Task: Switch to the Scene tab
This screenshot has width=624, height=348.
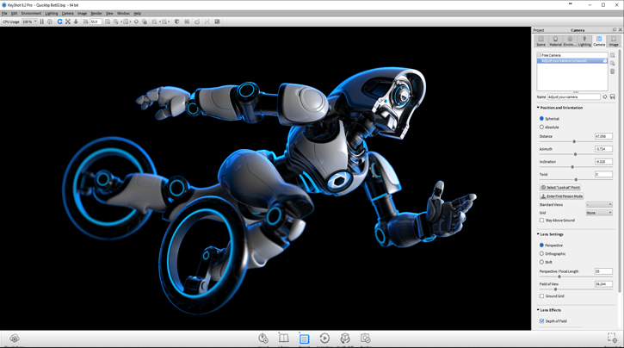Action: (x=541, y=41)
